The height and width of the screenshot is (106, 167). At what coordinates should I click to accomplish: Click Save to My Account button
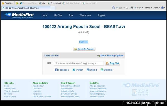(84, 49)
